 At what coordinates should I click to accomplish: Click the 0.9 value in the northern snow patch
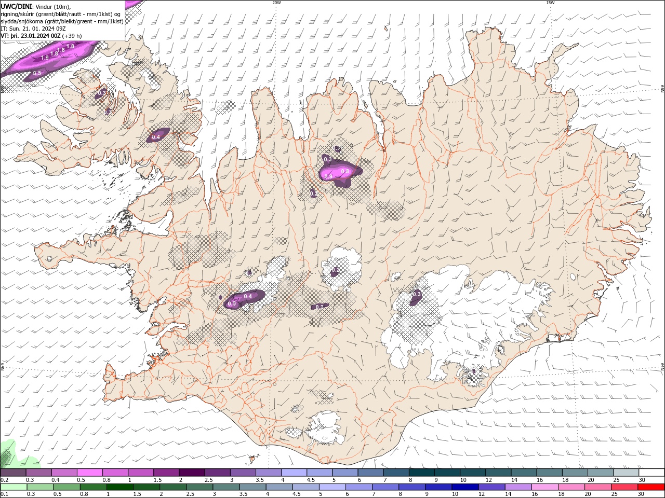328,177
